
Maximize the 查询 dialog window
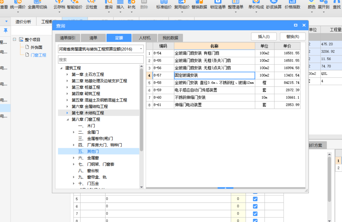pos(296,25)
